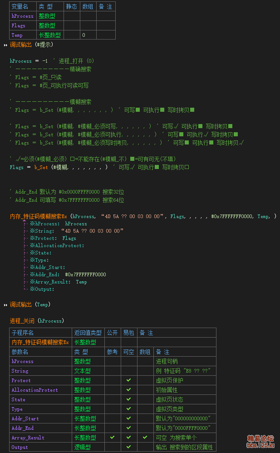Toggle the 可空 checkmark for Protect
Image resolution: width=280 pixels, height=453 pixels.
(128, 380)
